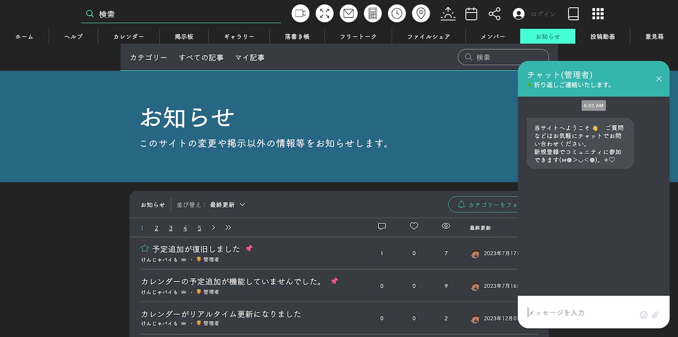Image resolution: width=678 pixels, height=337 pixels.
Task: Go to page 2
Action: [x=156, y=228]
